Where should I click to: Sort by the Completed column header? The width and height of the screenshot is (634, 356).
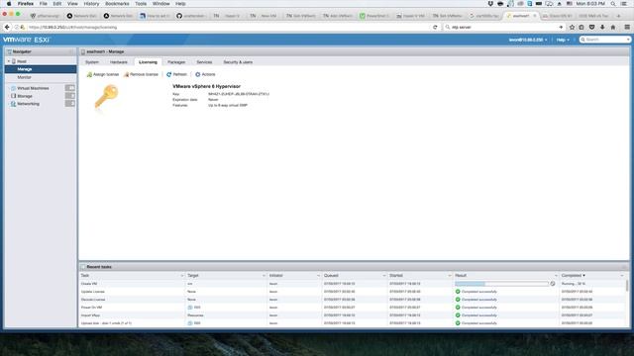click(x=573, y=275)
